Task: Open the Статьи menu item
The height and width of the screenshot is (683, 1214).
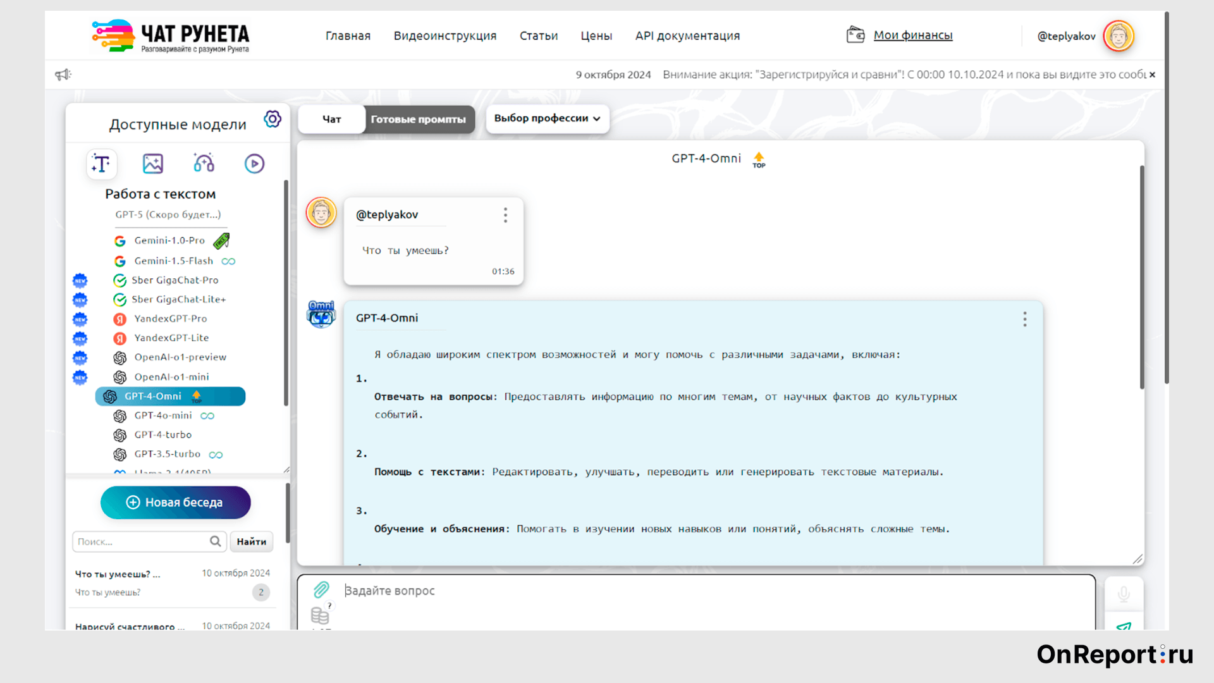Action: [539, 35]
